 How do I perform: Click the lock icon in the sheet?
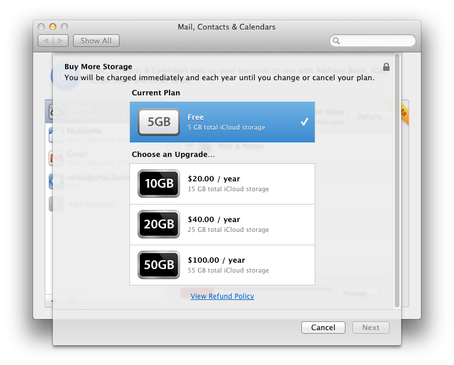[x=386, y=67]
